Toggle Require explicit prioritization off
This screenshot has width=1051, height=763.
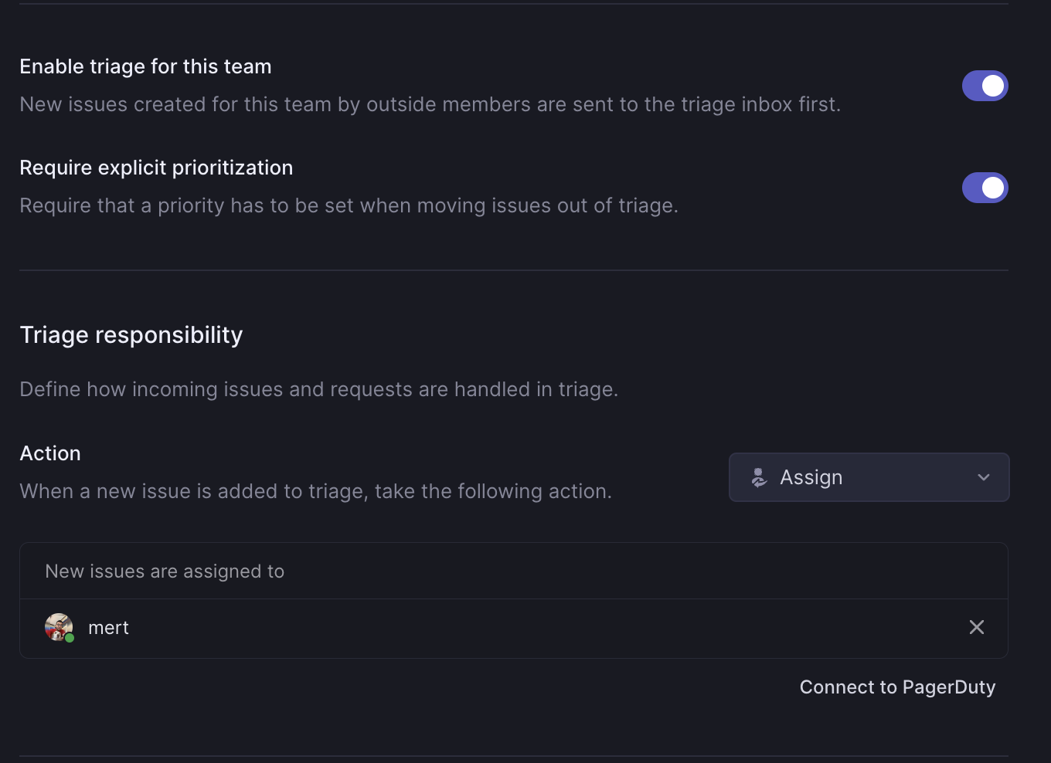[x=985, y=188]
